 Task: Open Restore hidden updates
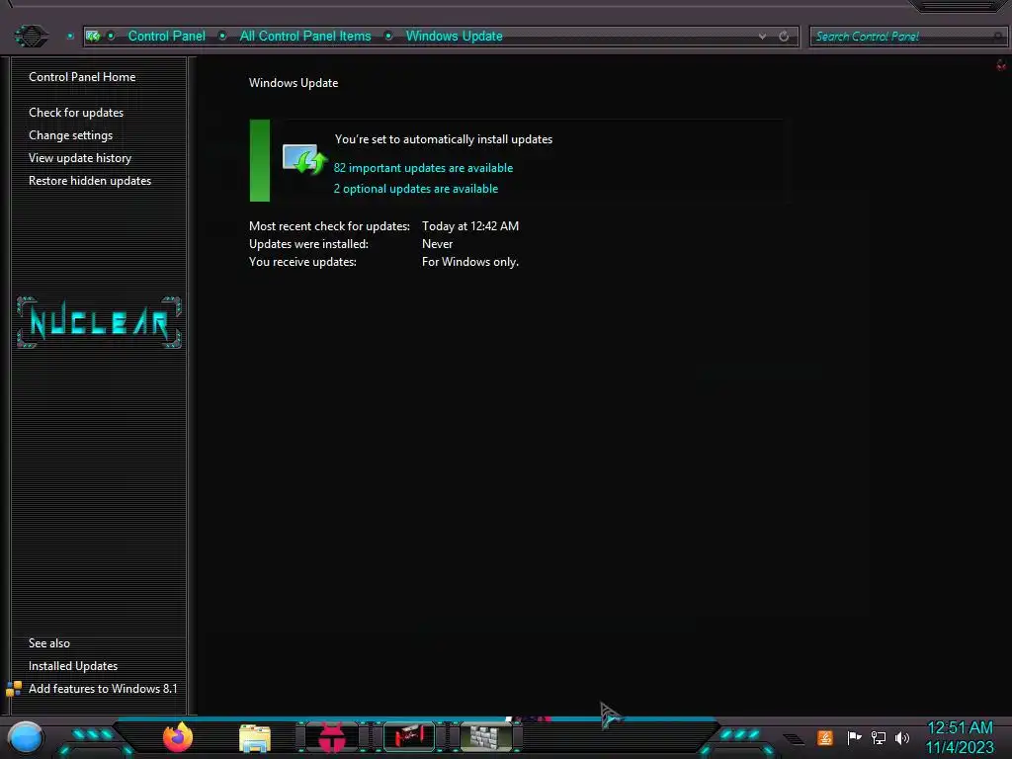coord(90,181)
